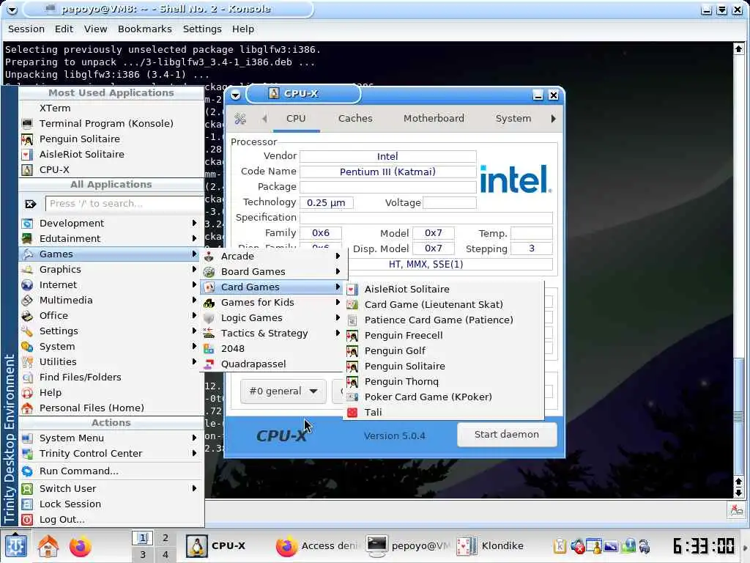
Task: Open the Edutainment submenu
Action: (x=111, y=239)
